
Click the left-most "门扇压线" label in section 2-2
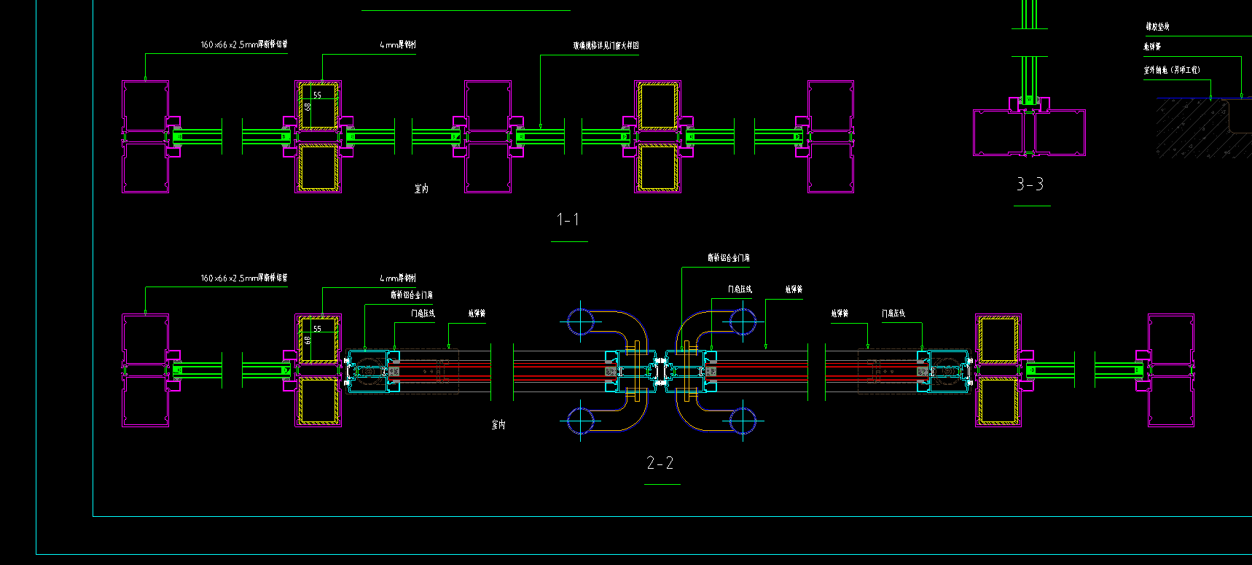pos(423,313)
